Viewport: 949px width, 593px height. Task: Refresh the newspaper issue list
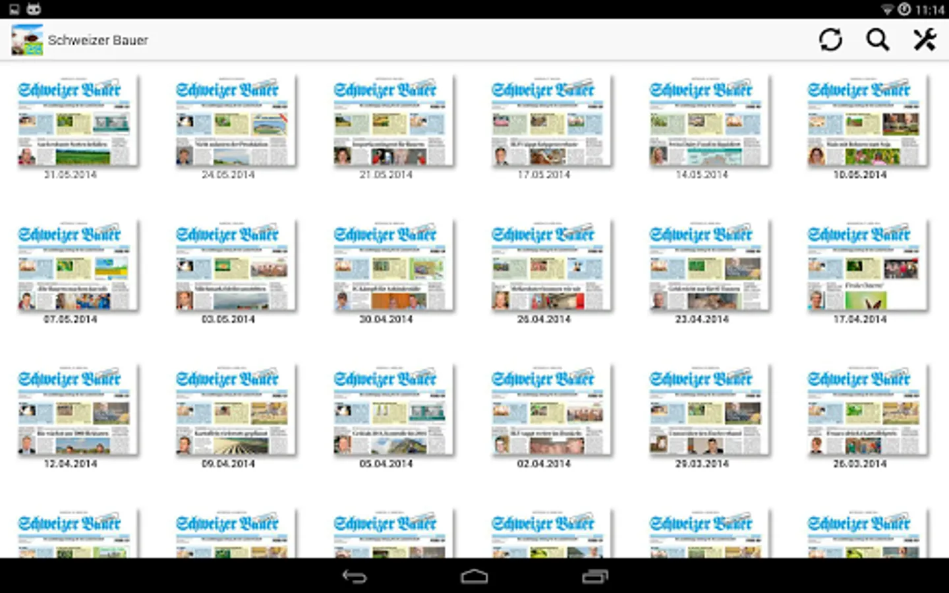(830, 40)
